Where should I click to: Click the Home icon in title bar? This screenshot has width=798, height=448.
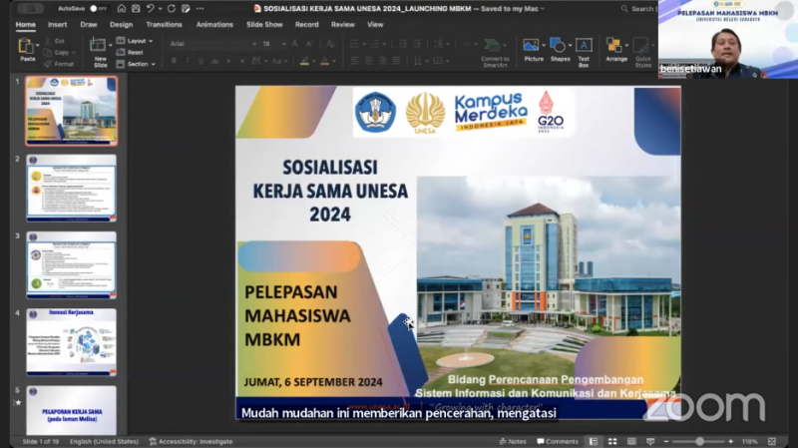(x=122, y=9)
